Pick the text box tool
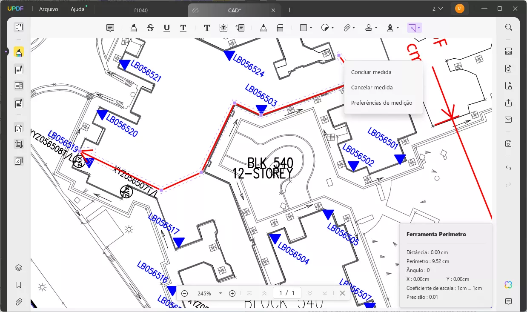 click(x=223, y=28)
